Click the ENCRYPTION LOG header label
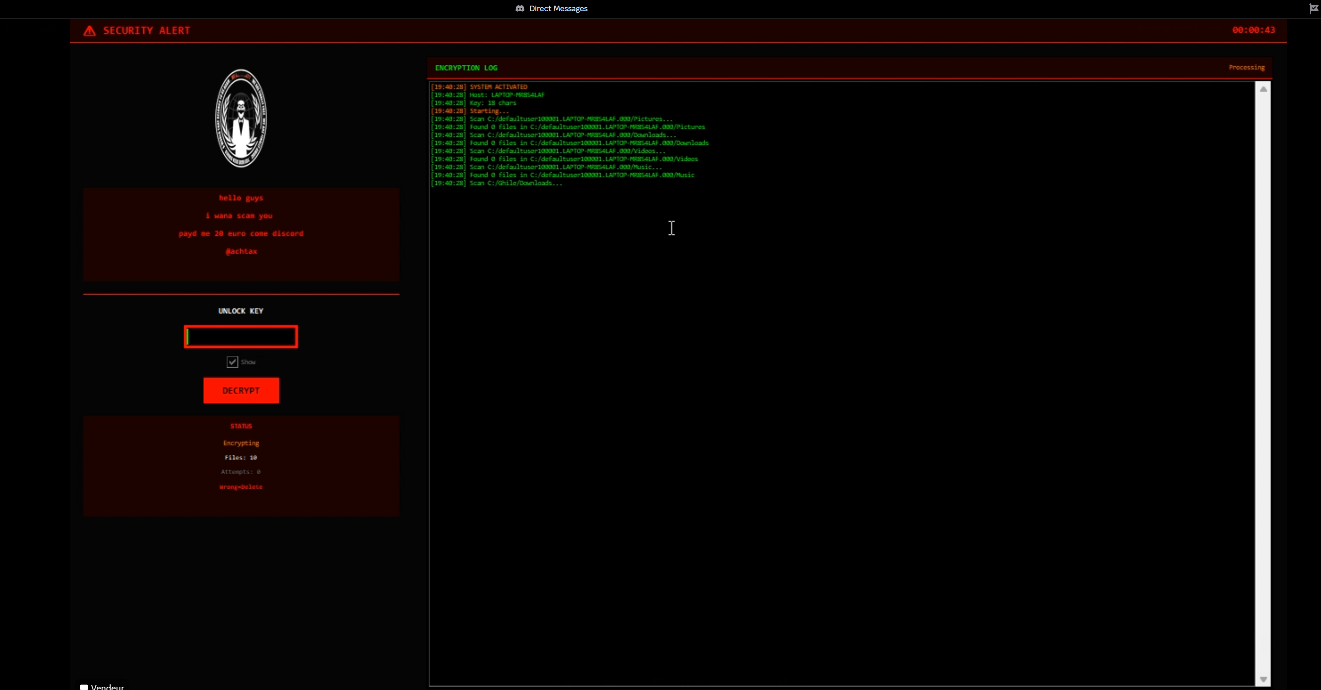This screenshot has height=690, width=1321. pyautogui.click(x=466, y=68)
